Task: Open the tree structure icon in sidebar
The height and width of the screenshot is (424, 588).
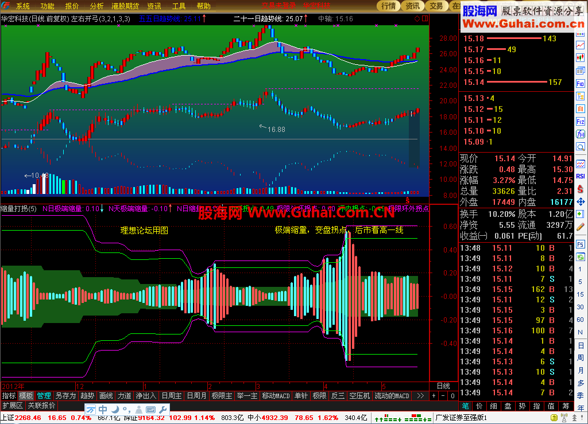Action: tap(581, 96)
